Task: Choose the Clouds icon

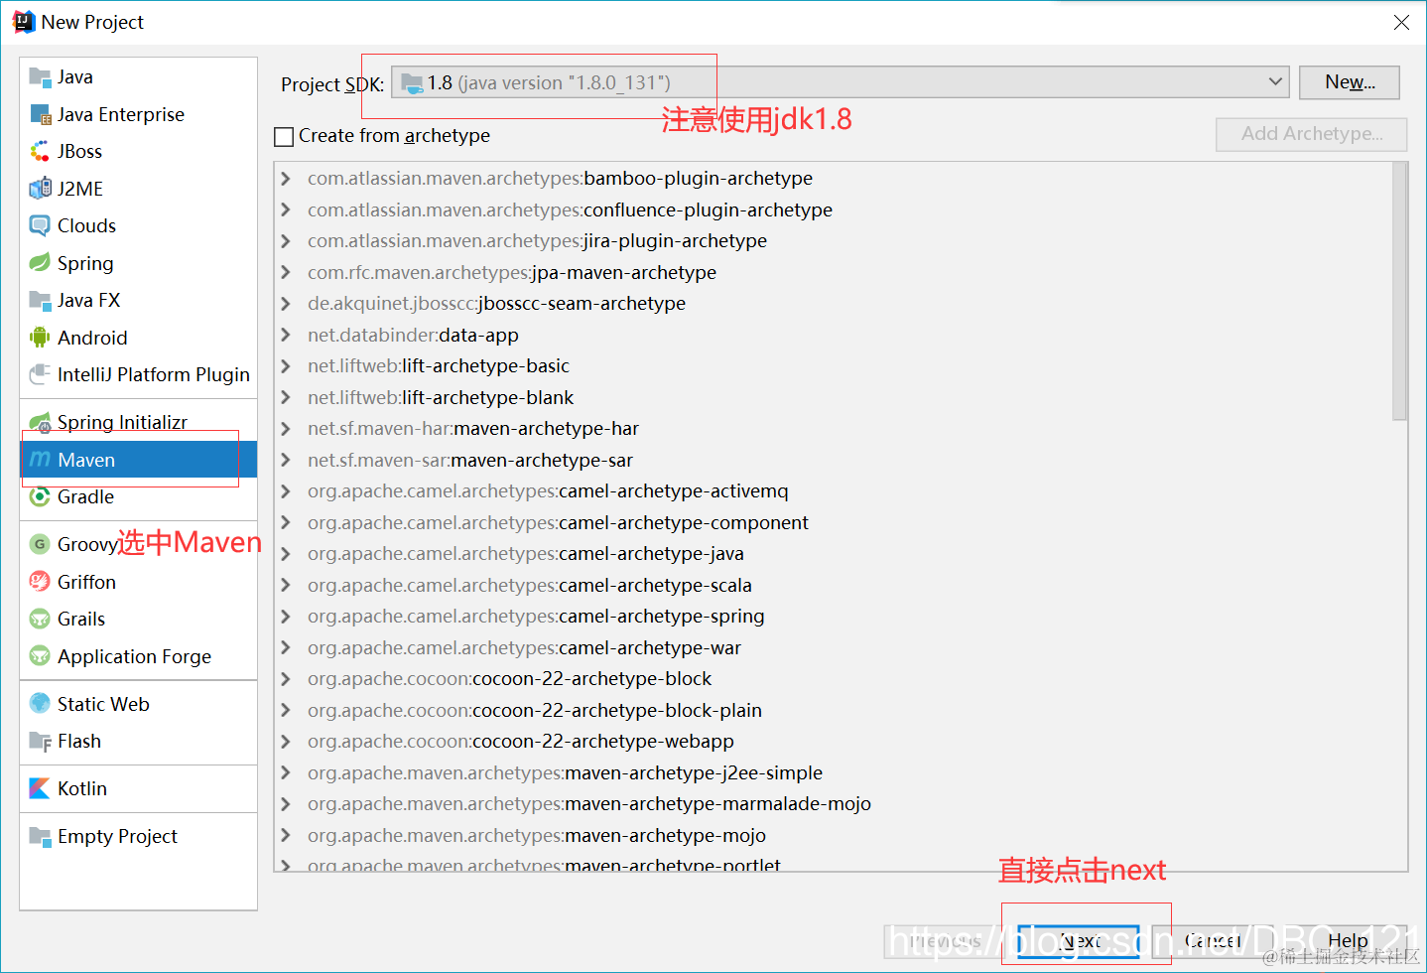Action: [x=40, y=225]
